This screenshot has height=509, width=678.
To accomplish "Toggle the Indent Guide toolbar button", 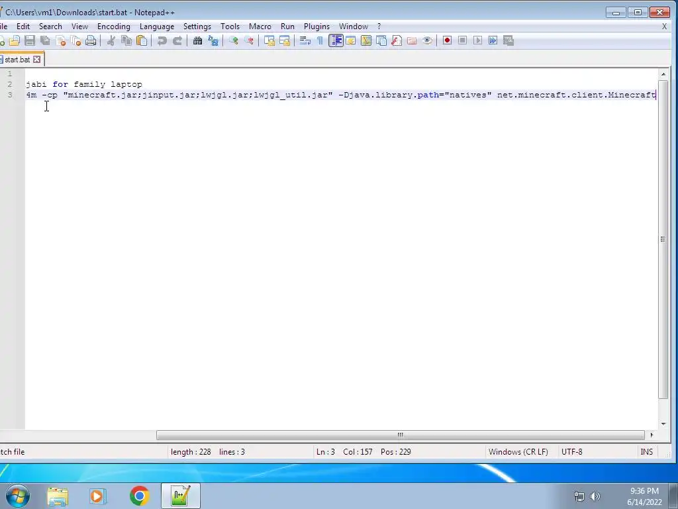I will (x=336, y=40).
